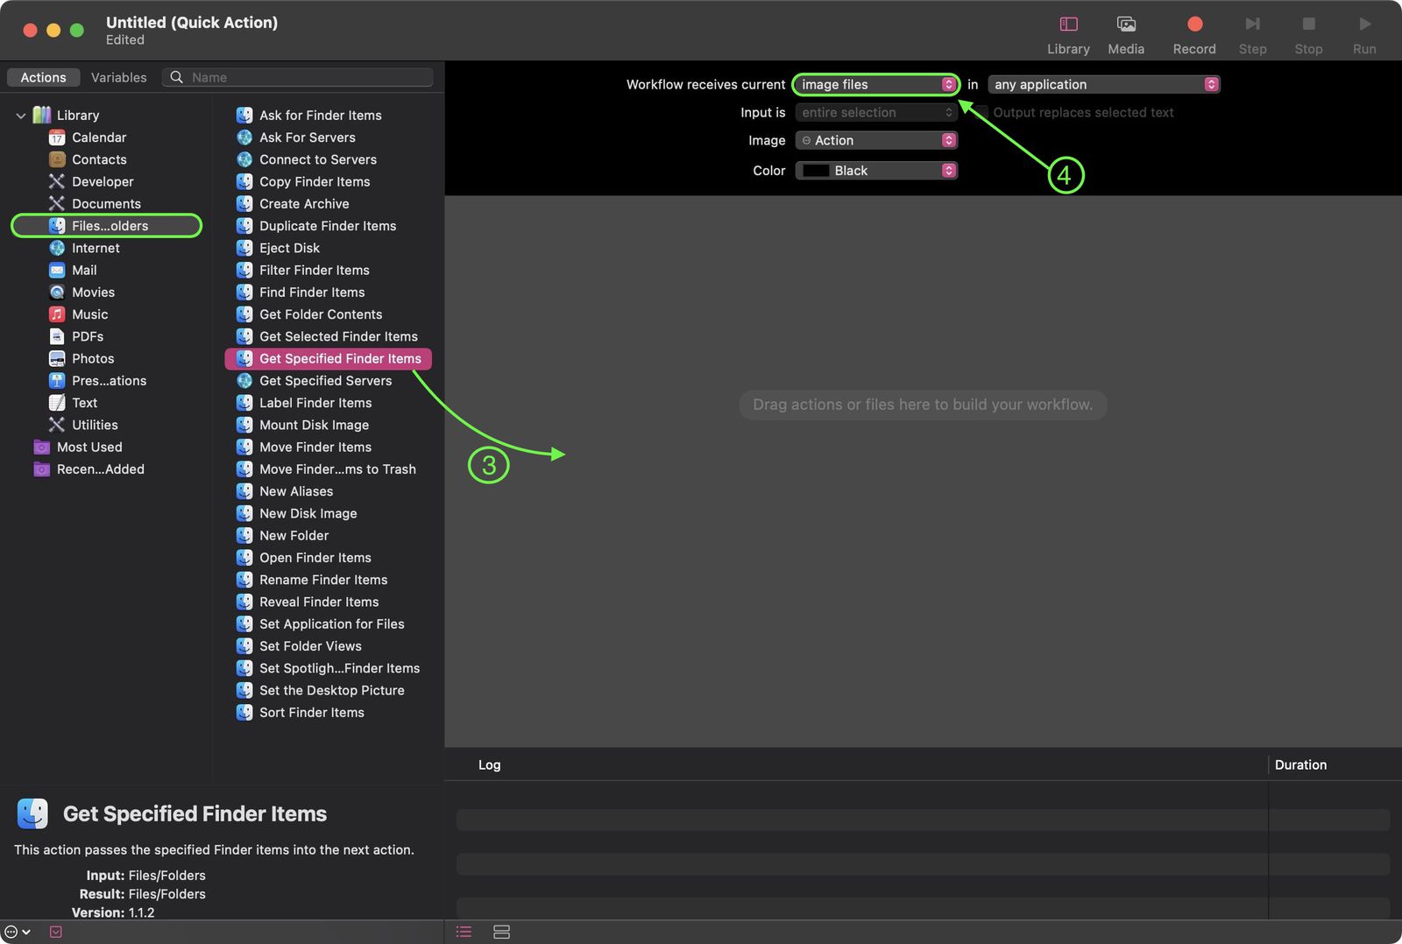Open the Image Action dropdown
Viewport: 1402px width, 944px height.
875,140
